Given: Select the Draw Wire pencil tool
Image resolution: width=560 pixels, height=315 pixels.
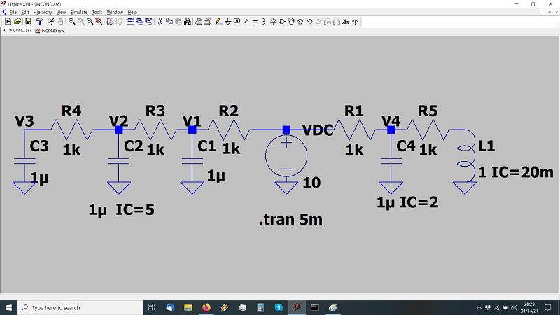Looking at the screenshot, I should coord(218,22).
